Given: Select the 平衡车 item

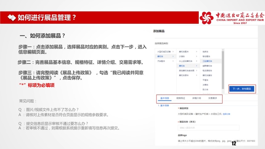Looking at the screenshot, I should [x=206, y=80].
